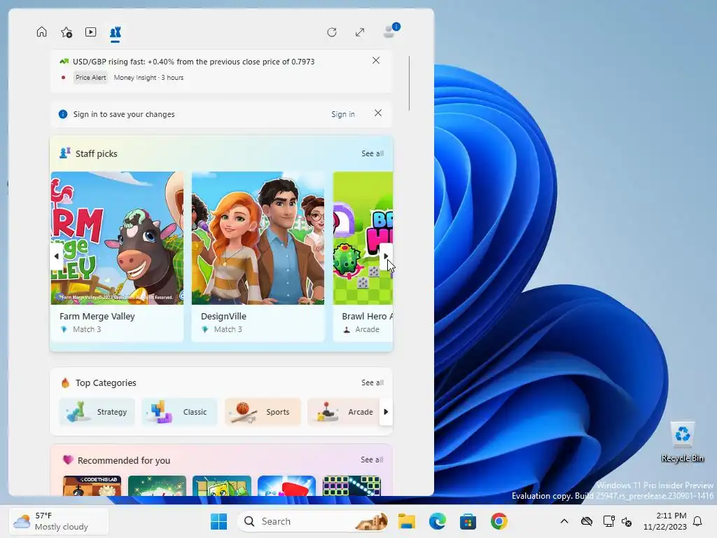Screen dimensions: 717x538
Task: Expand widgets board to full view
Action: click(x=360, y=32)
